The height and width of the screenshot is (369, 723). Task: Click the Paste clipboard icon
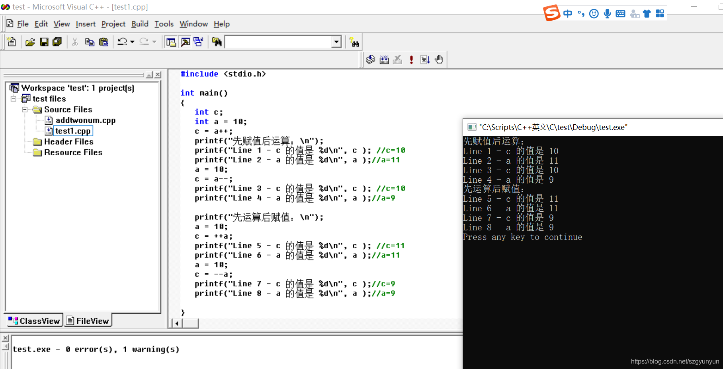(104, 42)
